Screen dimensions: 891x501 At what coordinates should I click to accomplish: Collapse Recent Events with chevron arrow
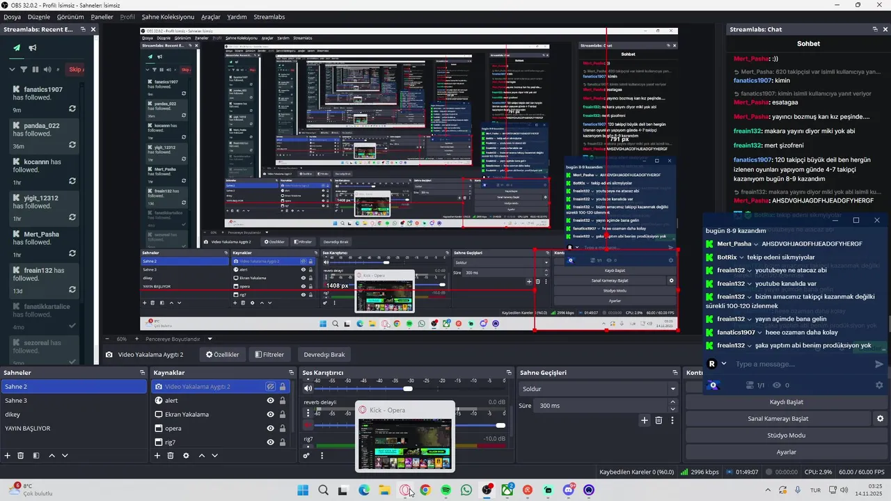click(12, 70)
